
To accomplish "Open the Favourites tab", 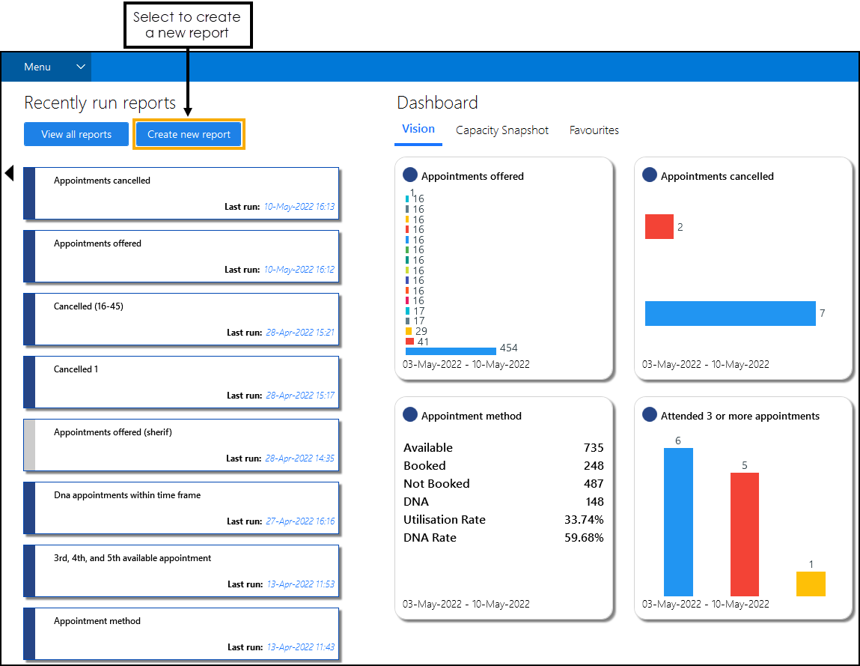I will (594, 130).
